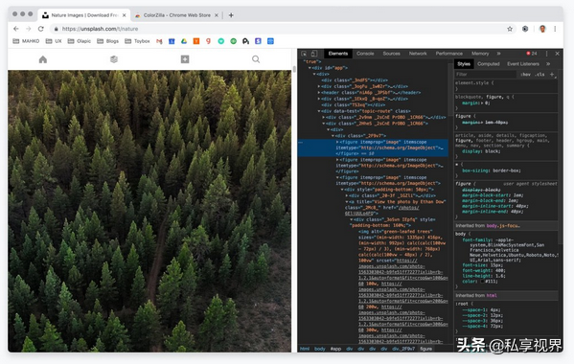
Task: Switch to the Memory tab
Action: coord(480,54)
